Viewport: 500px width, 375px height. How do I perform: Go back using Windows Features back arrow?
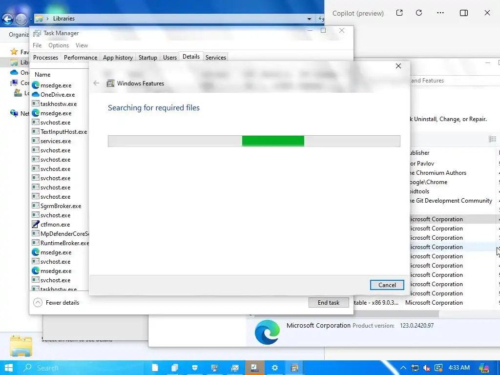(x=96, y=83)
